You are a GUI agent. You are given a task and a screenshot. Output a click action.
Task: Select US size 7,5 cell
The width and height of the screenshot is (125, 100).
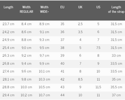[x=98, y=48]
